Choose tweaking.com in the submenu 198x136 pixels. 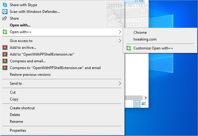coord(160,39)
